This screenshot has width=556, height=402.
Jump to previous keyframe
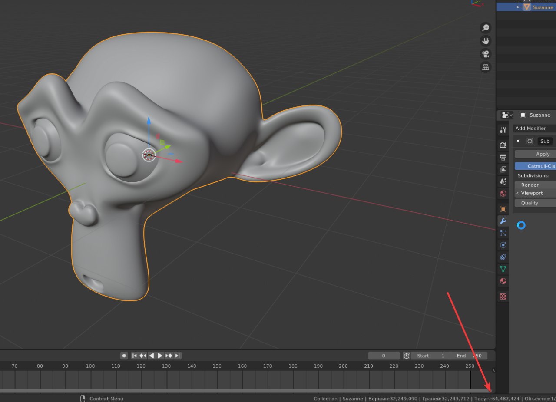coord(143,356)
